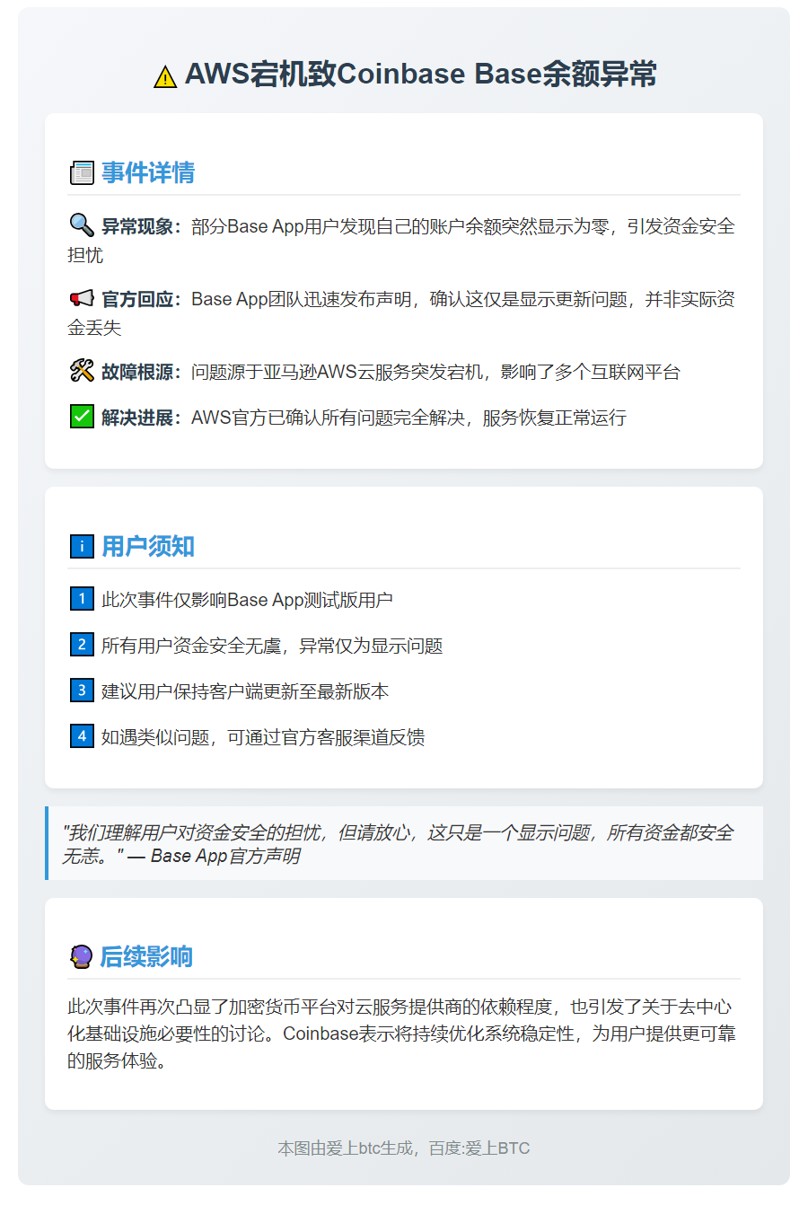Click the crystal ball icon beside 后续影响

point(81,956)
